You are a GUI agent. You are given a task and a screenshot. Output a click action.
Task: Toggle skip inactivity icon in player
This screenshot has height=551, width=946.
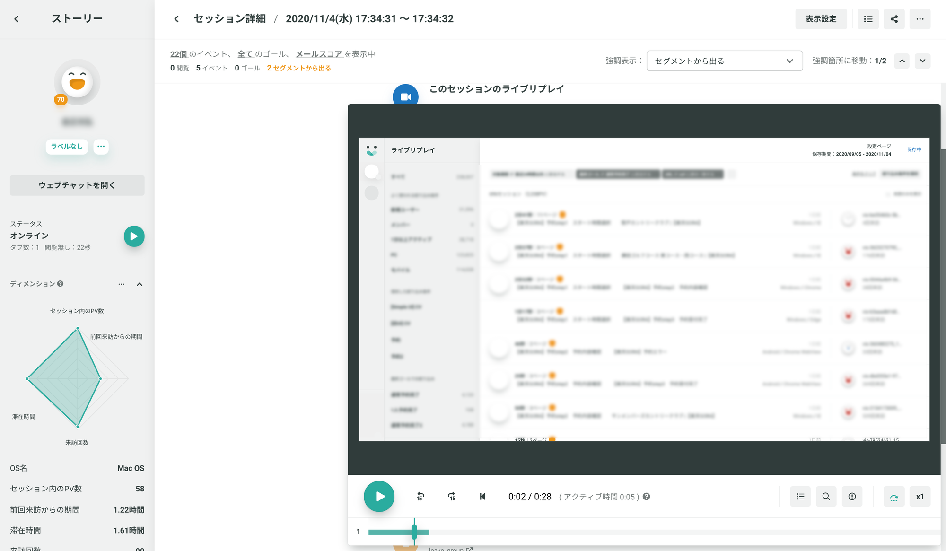tap(893, 497)
